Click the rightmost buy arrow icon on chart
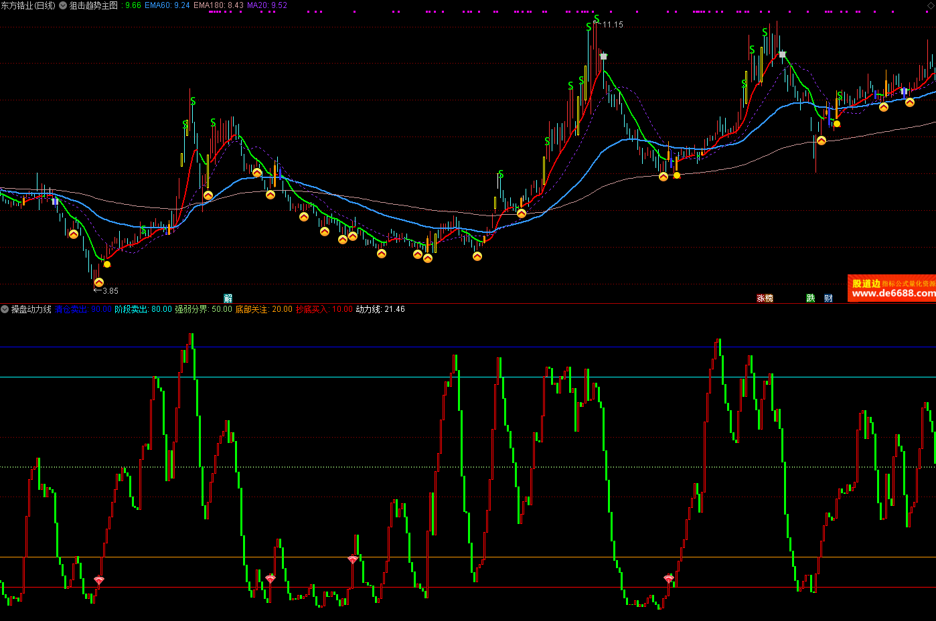 [910, 102]
